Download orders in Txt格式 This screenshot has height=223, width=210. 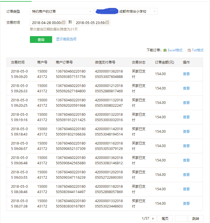tap(198, 50)
